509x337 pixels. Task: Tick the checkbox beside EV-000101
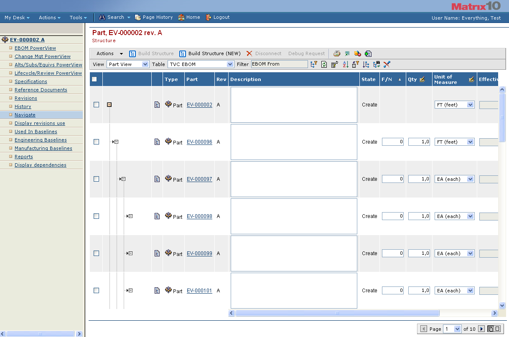click(97, 291)
